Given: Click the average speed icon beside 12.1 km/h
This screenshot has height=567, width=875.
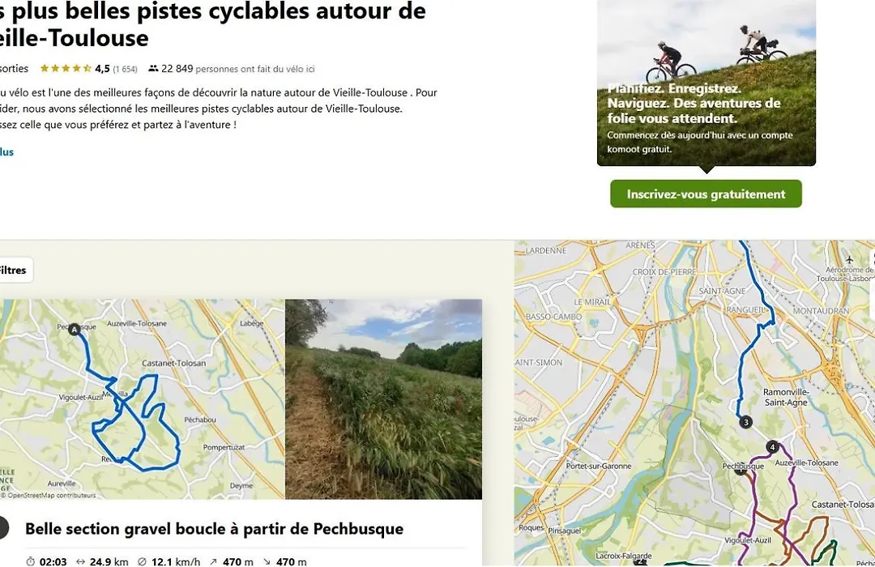Looking at the screenshot, I should pyautogui.click(x=142, y=561).
